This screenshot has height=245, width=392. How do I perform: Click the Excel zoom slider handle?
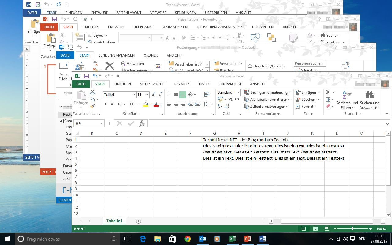pyautogui.click(x=353, y=229)
